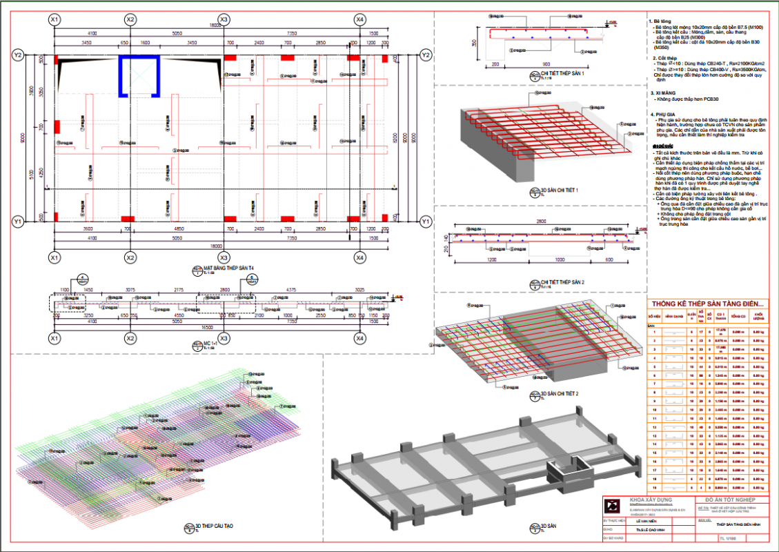Click the CHI TIẾT THÉP SÀN 2 view title
This screenshot has width=779, height=552.
click(x=563, y=283)
